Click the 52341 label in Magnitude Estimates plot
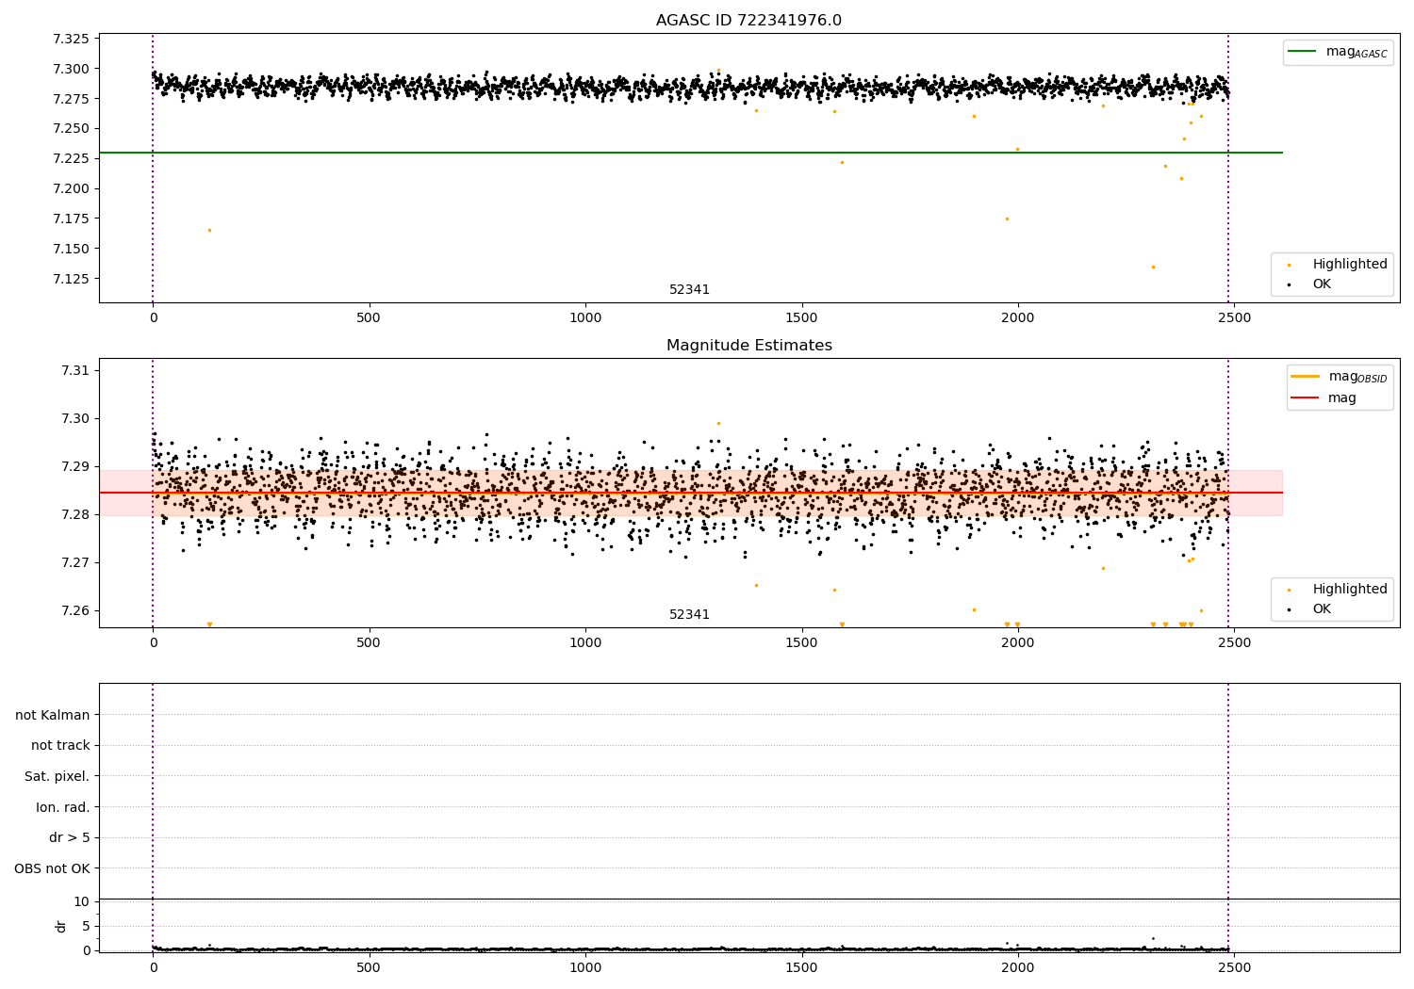Screen dimensions: 1414x989 tap(689, 615)
